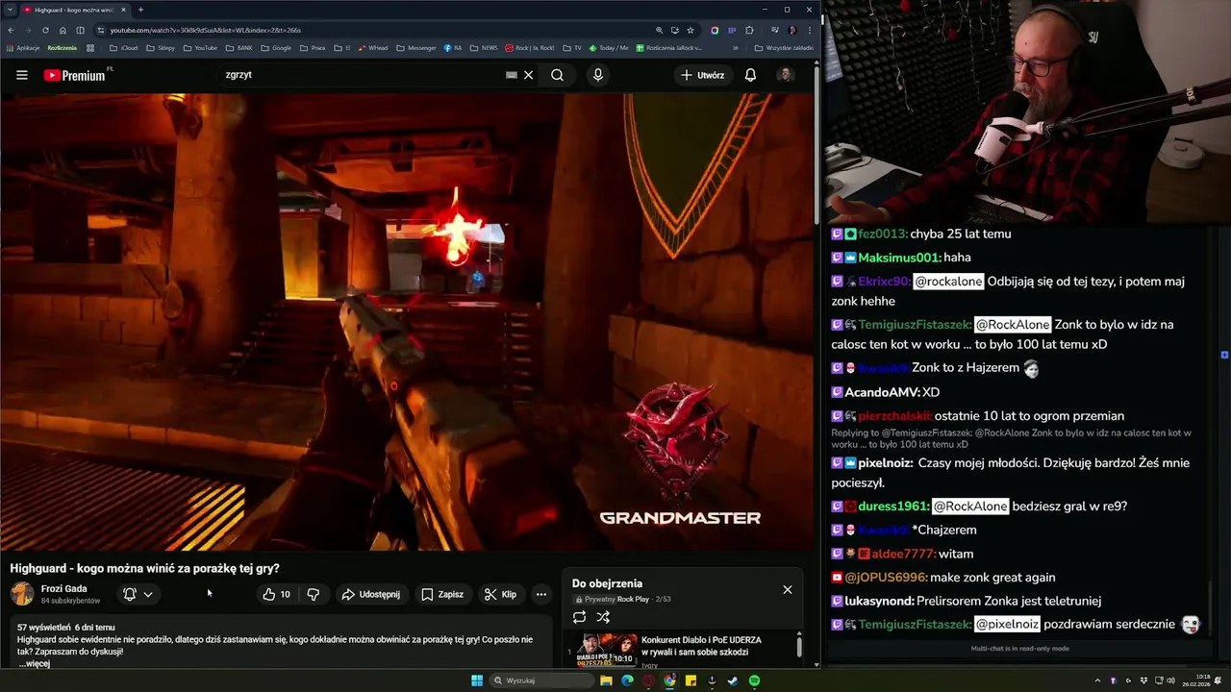Click the taskbar 'Wyszukaj' search box
Image resolution: width=1231 pixels, height=692 pixels.
click(541, 680)
